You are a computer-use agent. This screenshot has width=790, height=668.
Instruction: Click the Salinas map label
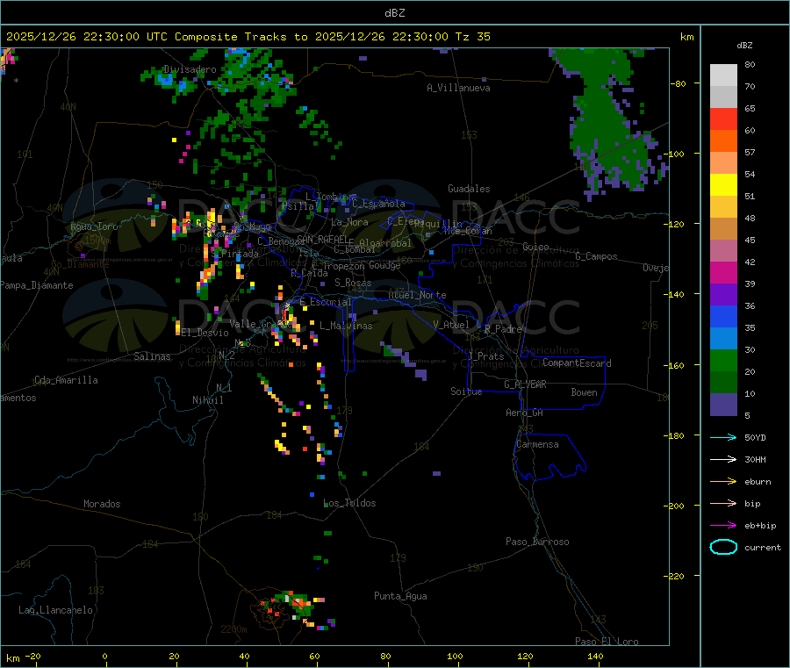click(152, 356)
